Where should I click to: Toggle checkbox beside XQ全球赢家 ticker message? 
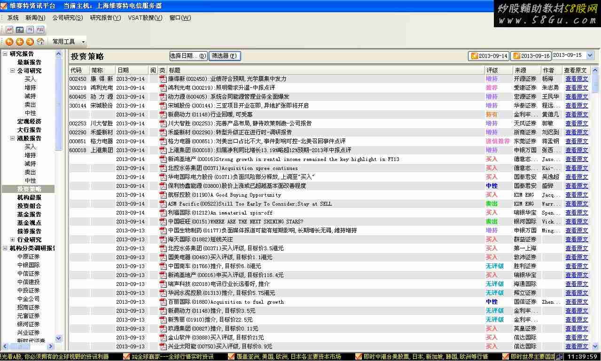pos(126,357)
